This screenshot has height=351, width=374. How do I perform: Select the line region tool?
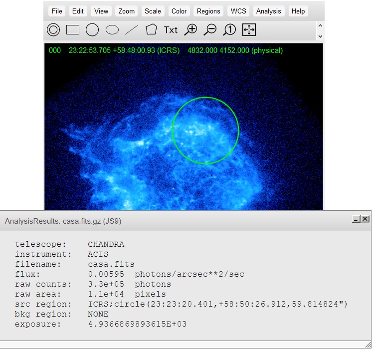(x=132, y=30)
